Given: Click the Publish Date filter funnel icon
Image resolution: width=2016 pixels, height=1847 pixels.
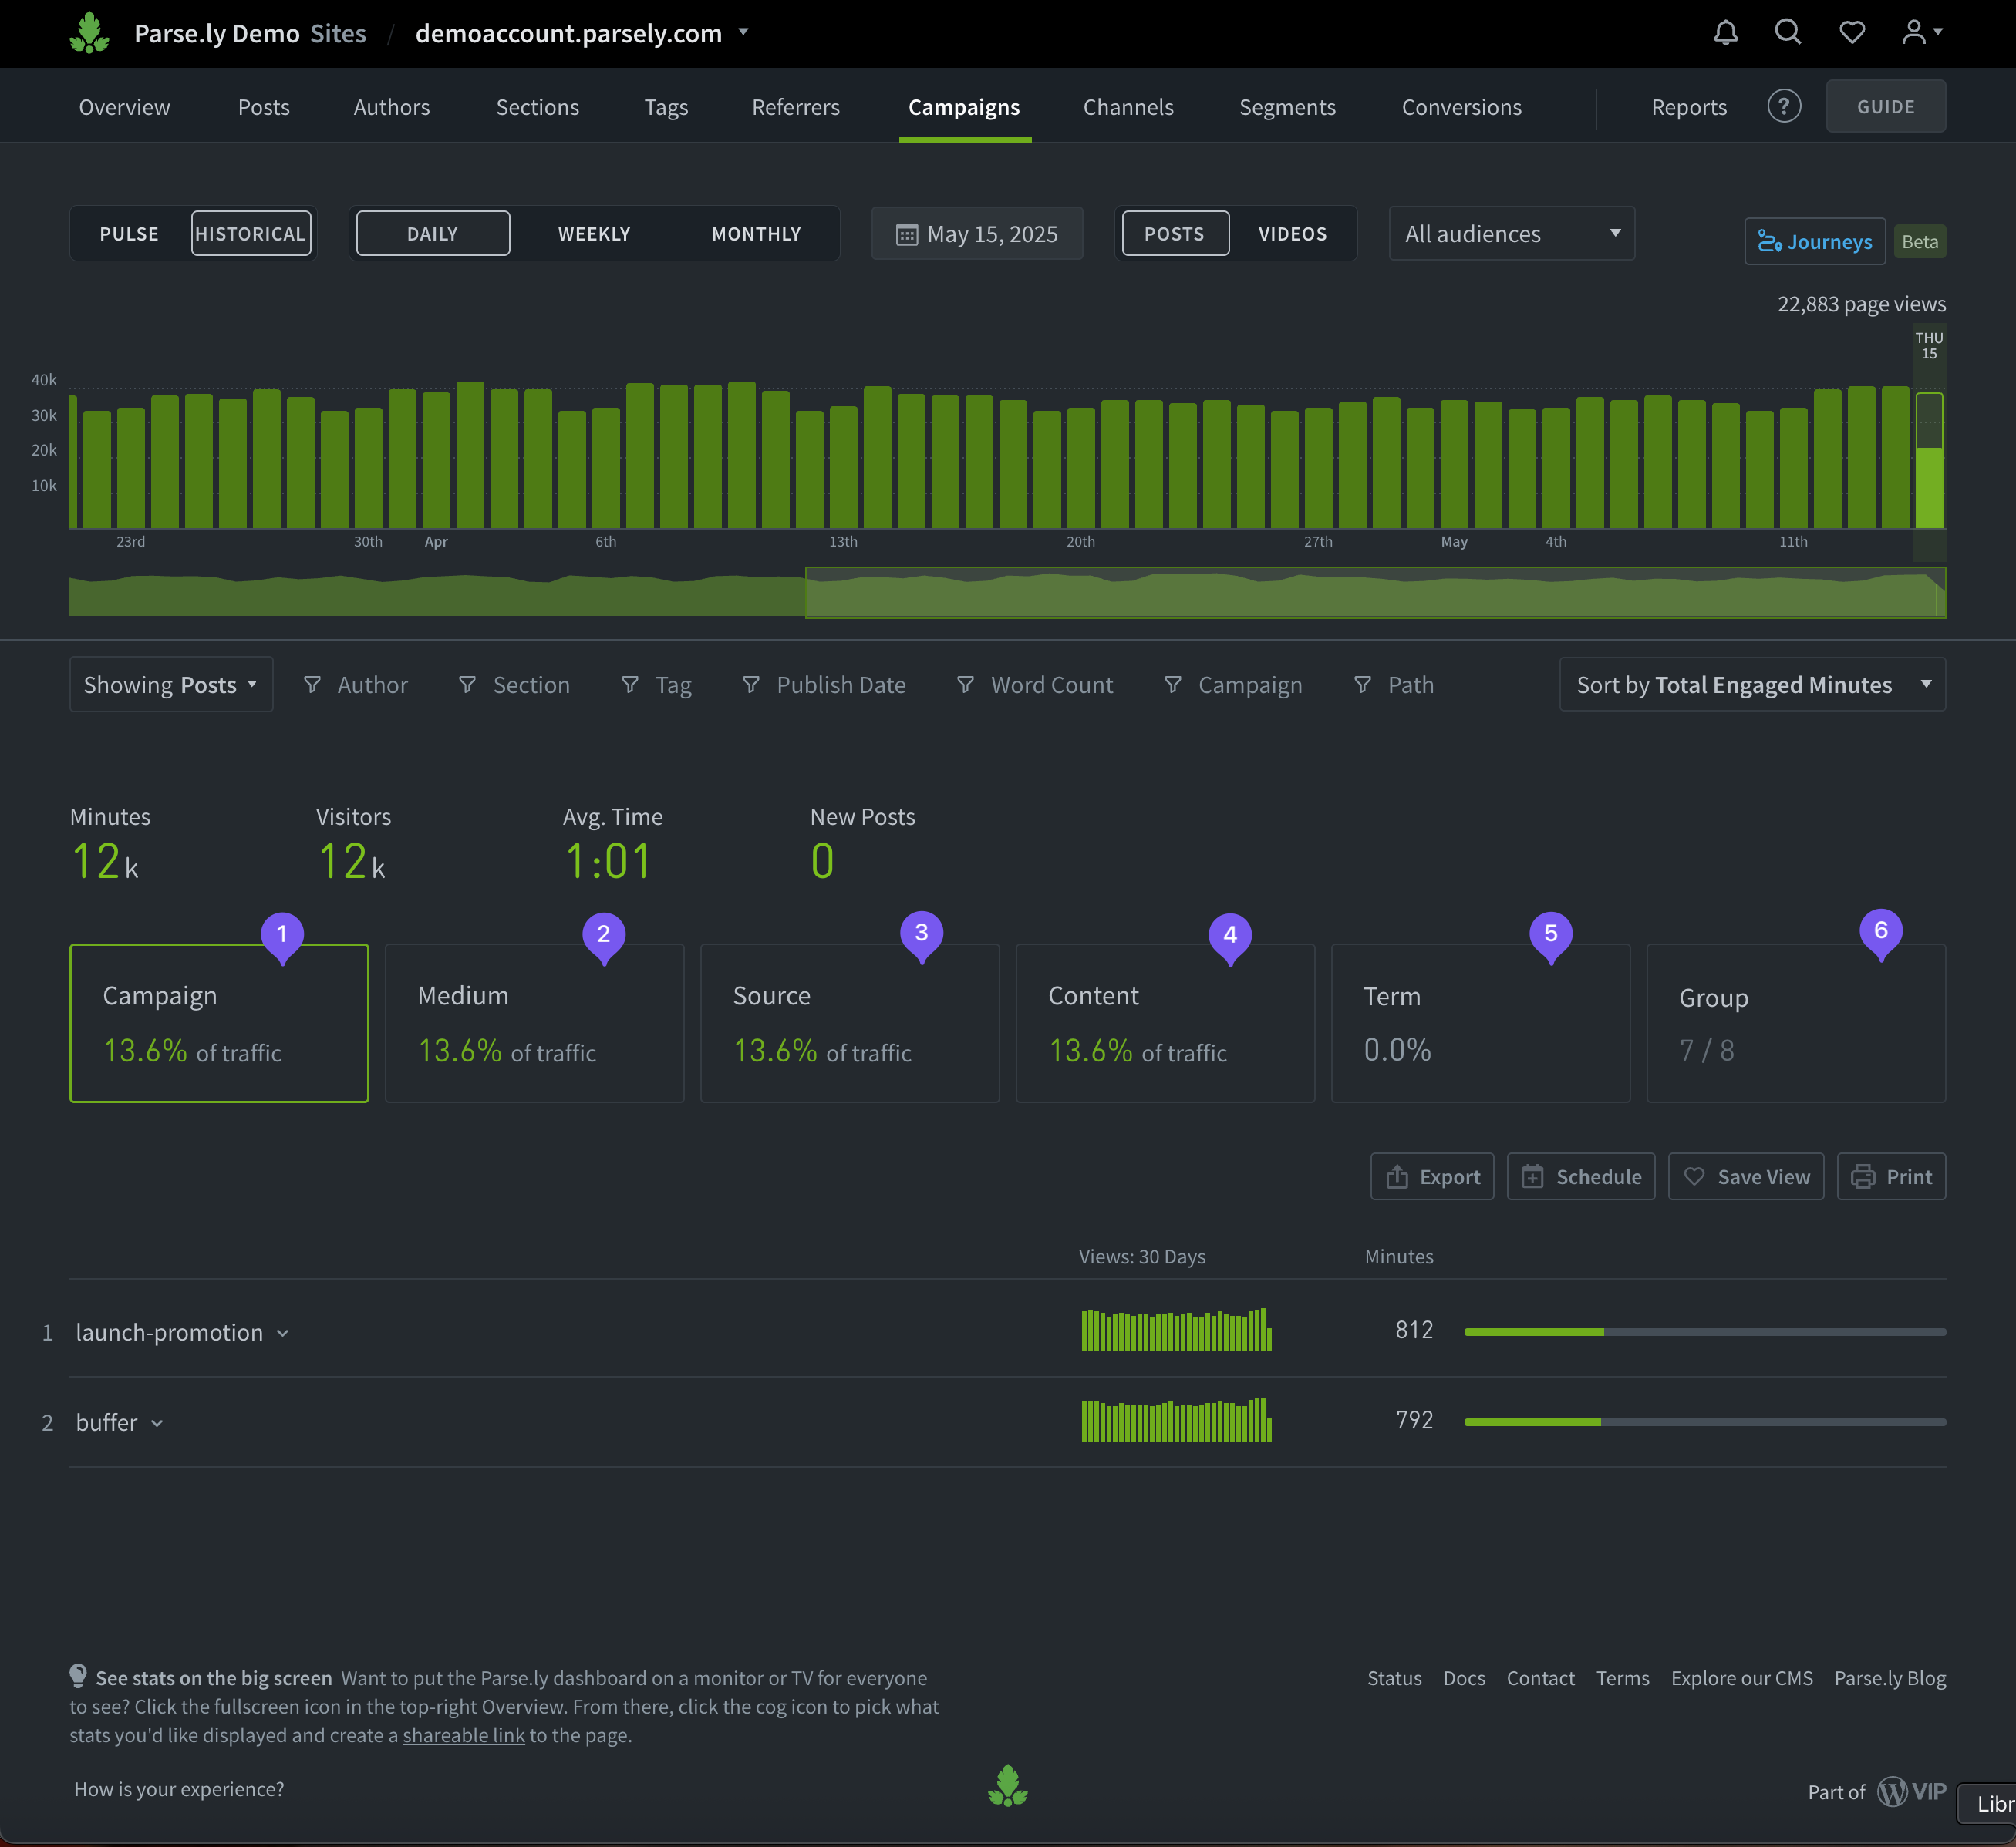Looking at the screenshot, I should point(751,685).
